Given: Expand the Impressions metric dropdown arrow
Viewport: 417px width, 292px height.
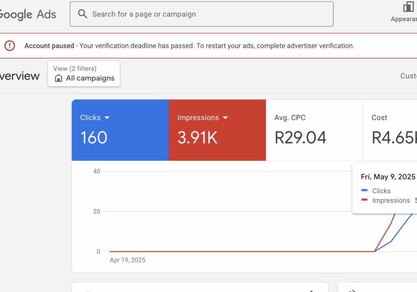Looking at the screenshot, I should (225, 118).
